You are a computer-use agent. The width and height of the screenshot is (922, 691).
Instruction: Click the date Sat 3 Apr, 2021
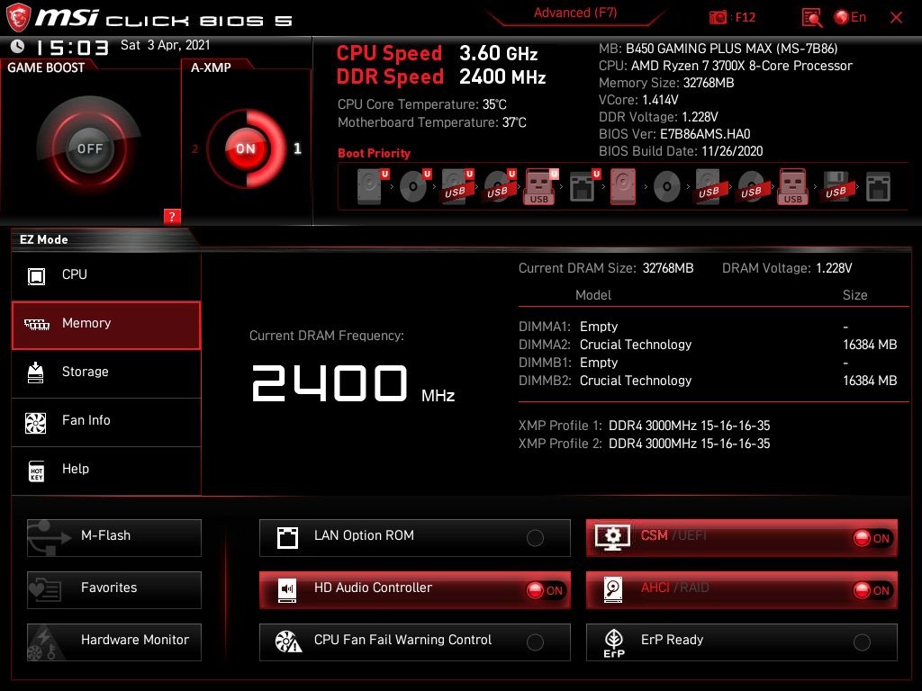166,45
